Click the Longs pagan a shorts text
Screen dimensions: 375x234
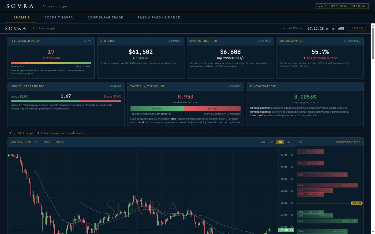tap(305, 102)
